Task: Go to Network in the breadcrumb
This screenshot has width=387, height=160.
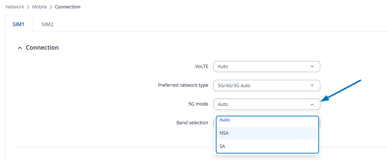Action: click(15, 7)
